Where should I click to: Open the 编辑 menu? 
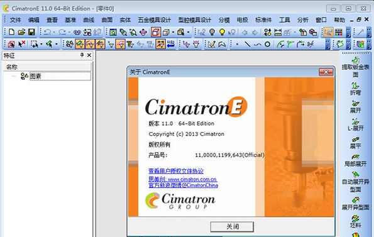click(x=34, y=20)
